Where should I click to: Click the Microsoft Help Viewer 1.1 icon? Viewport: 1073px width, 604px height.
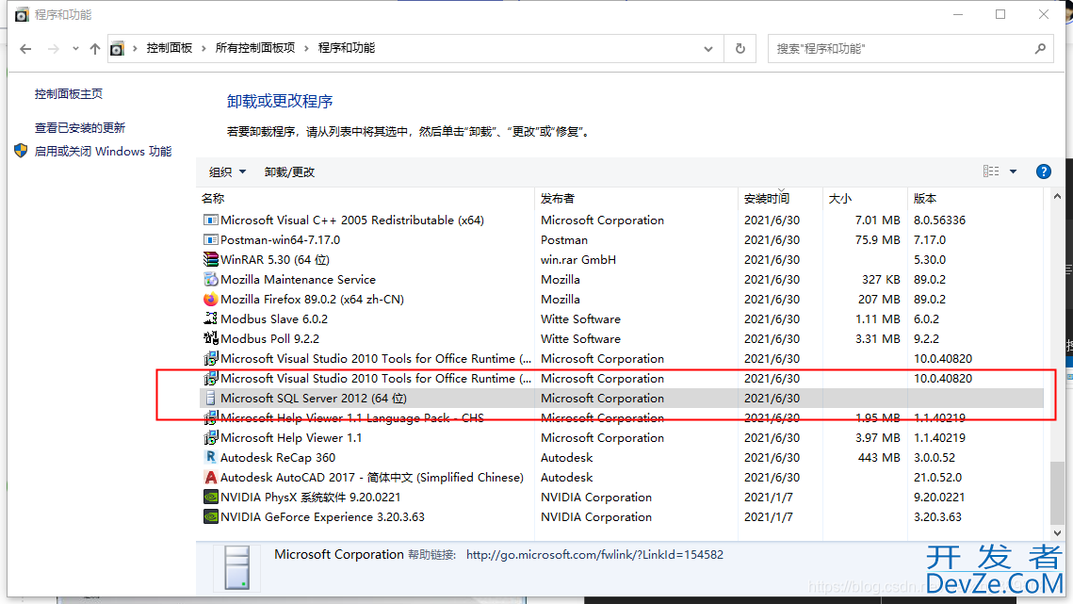[211, 437]
